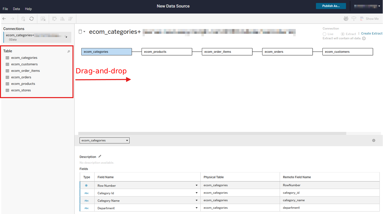Refresh the data source
The image size is (383, 214).
(32, 19)
